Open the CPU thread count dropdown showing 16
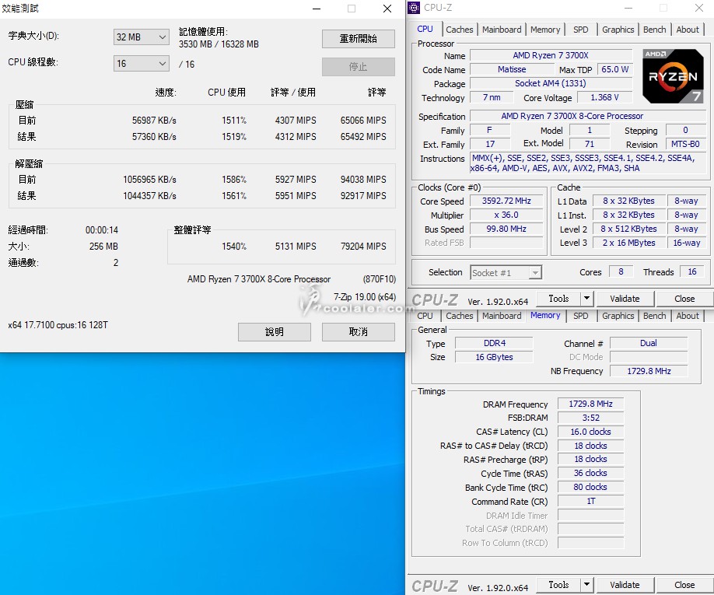Viewport: 714px width, 595px height. point(141,64)
